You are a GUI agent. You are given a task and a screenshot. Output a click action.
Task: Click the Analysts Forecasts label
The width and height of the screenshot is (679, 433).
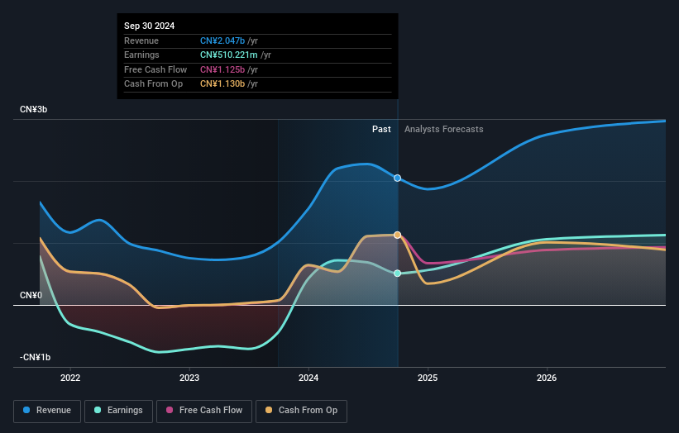(x=444, y=130)
